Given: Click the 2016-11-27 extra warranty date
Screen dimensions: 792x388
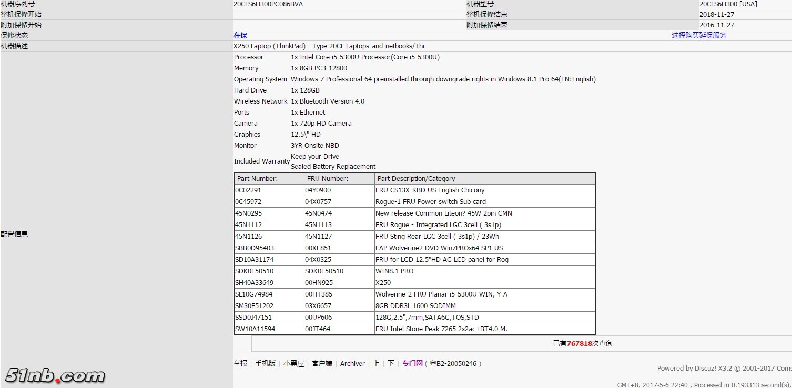Looking at the screenshot, I should click(x=717, y=25).
